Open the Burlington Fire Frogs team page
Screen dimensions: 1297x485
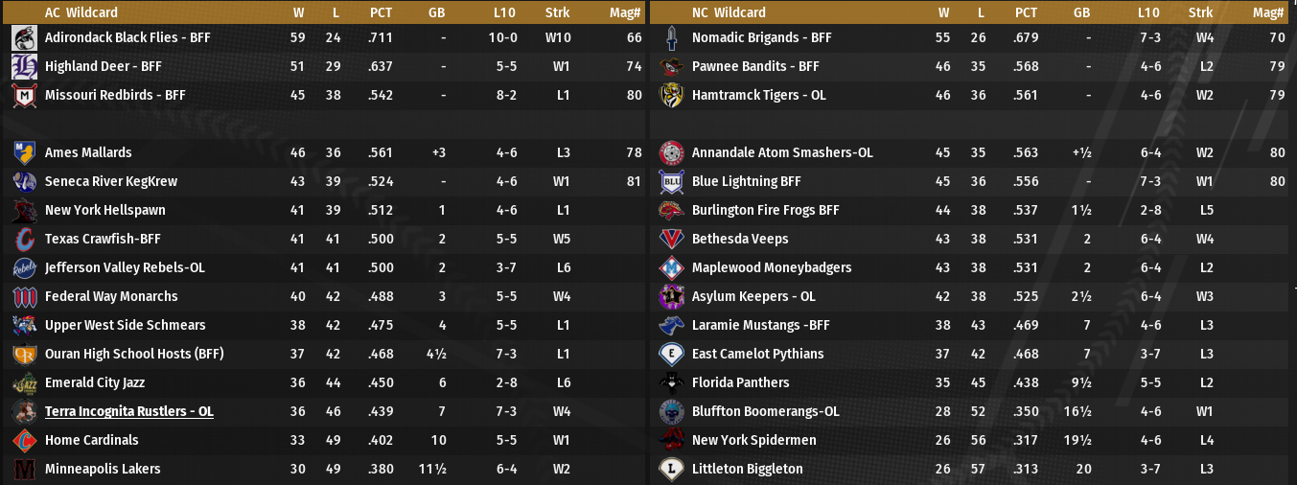coord(765,211)
